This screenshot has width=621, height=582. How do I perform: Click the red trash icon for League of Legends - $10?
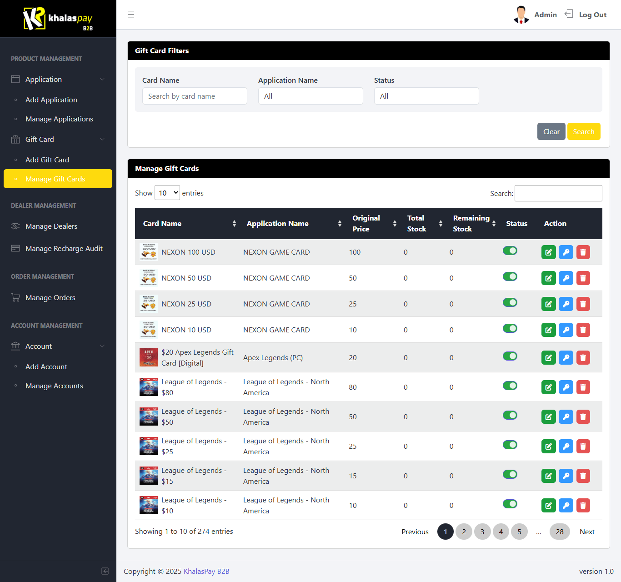583,506
